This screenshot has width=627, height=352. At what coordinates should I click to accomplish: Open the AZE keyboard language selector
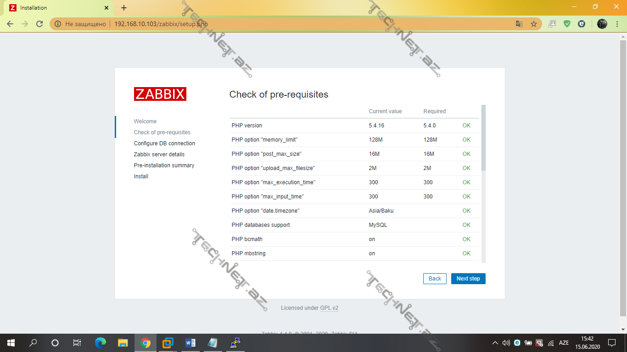[x=564, y=343]
